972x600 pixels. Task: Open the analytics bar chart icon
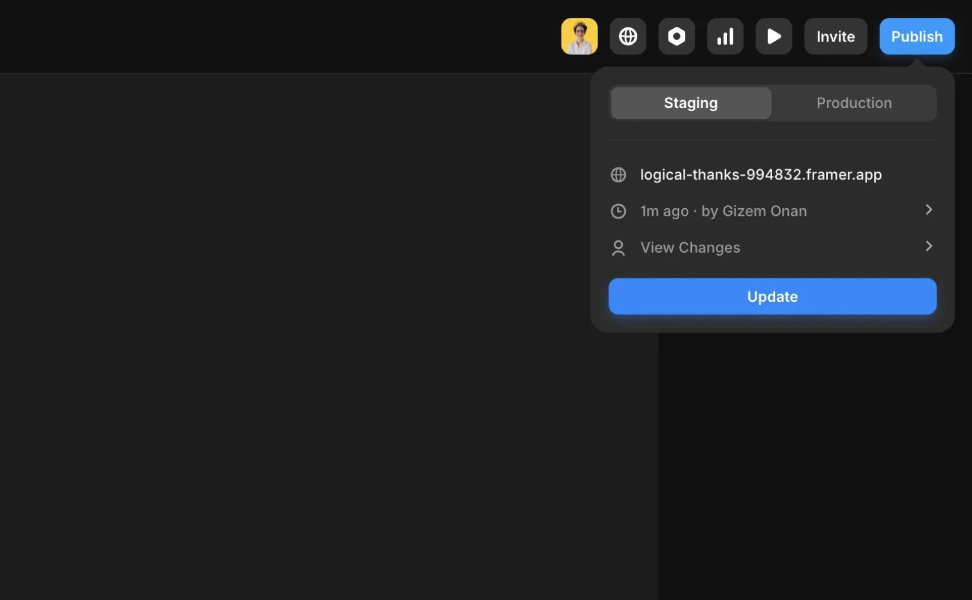725,36
